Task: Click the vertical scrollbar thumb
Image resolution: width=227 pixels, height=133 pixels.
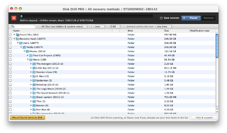Action: [217, 46]
